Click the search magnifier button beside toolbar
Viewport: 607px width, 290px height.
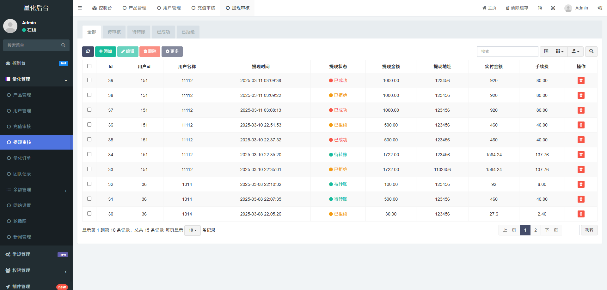point(591,51)
